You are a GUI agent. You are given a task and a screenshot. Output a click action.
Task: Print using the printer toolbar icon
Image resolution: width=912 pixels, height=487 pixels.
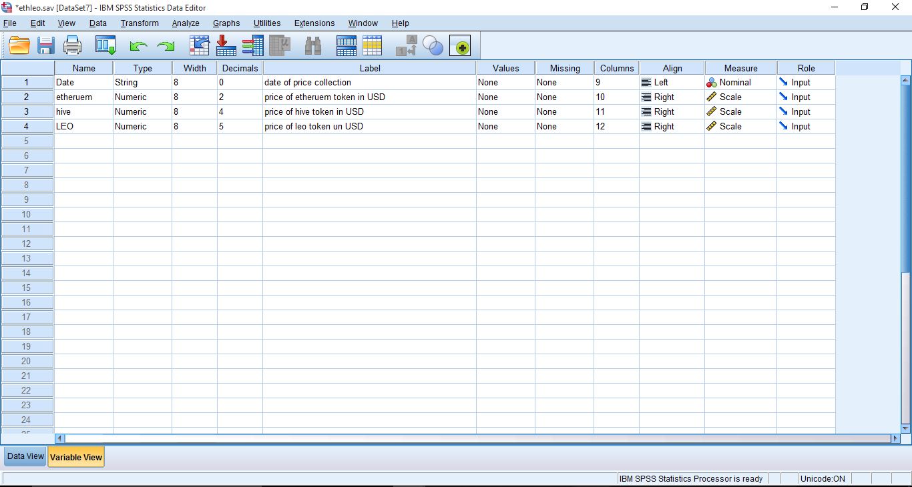pyautogui.click(x=72, y=46)
